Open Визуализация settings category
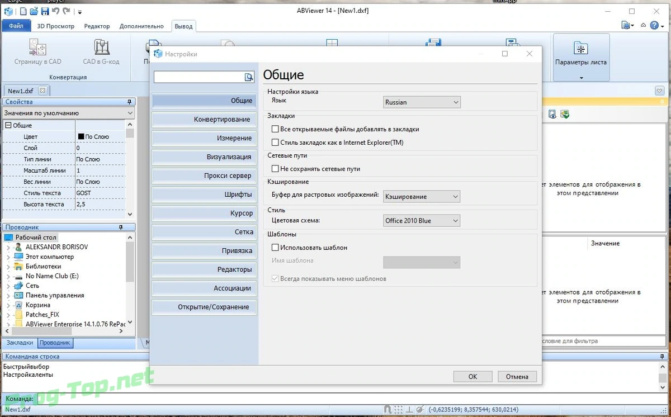 tap(204, 157)
